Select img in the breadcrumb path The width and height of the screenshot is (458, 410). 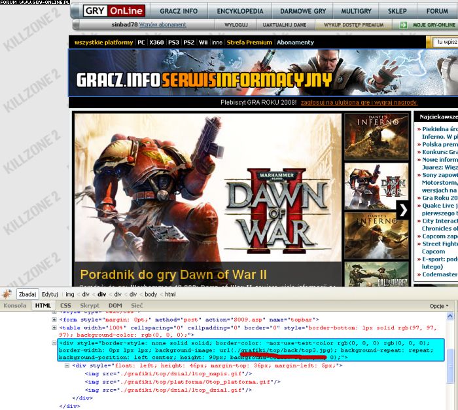[69, 294]
